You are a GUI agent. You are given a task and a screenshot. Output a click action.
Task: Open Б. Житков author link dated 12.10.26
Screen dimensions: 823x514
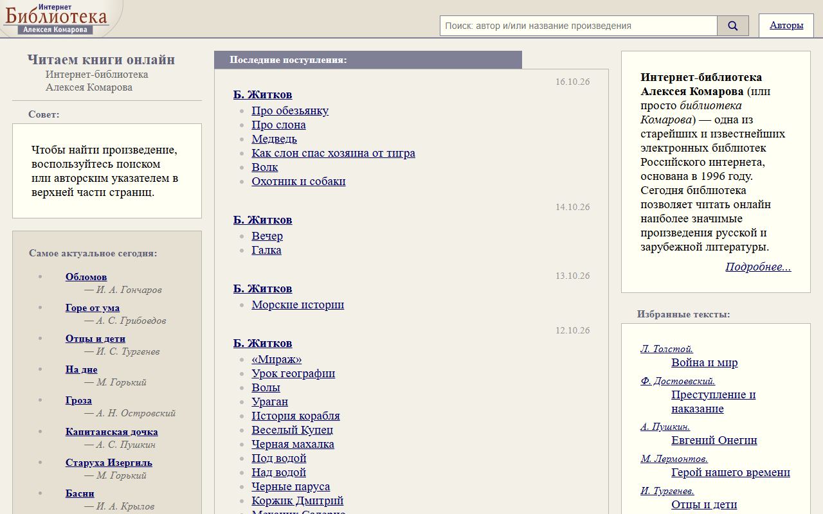[x=262, y=343]
